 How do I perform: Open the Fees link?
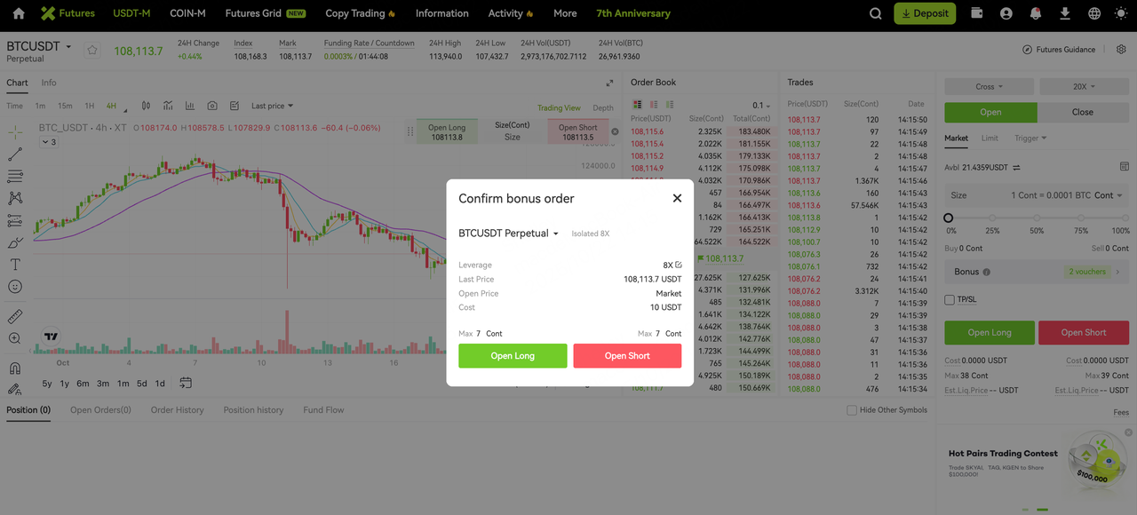pos(1121,412)
